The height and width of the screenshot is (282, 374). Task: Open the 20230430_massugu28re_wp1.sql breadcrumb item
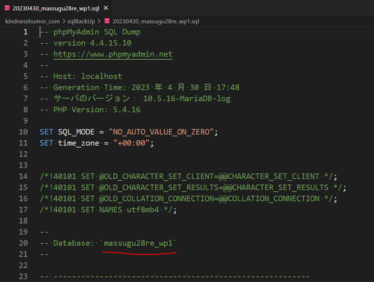(156, 21)
